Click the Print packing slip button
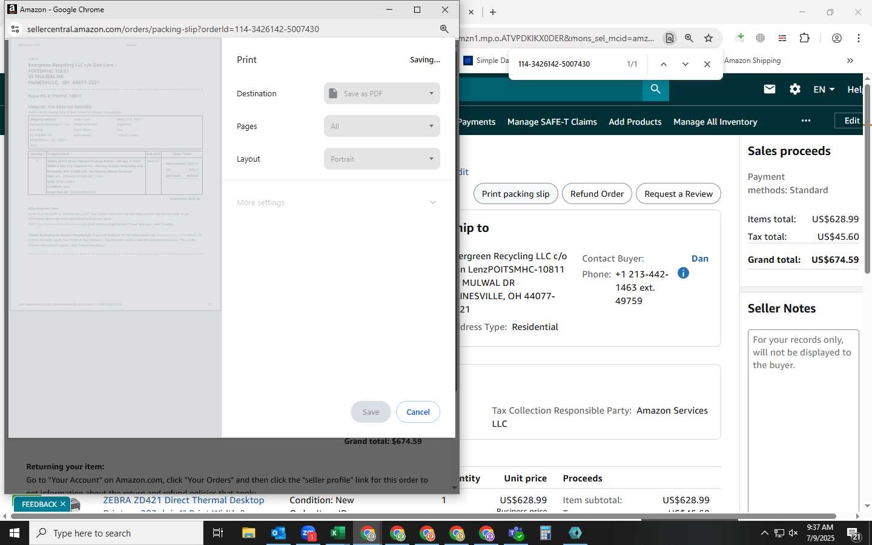This screenshot has width=872, height=545. [x=516, y=194]
